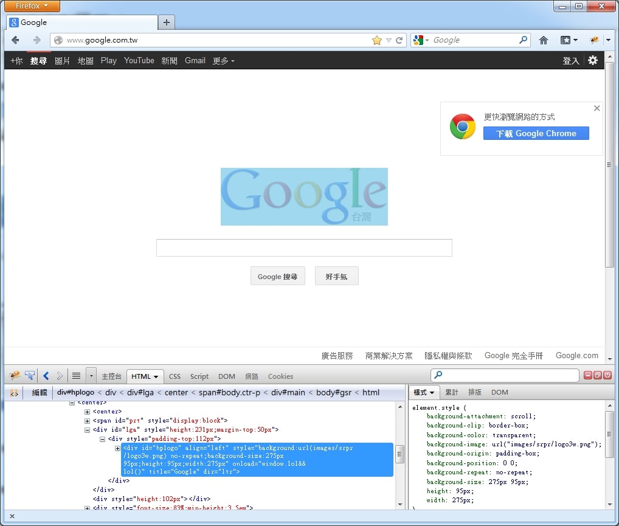Open YouTube in the Google bar
Screen dimensions: 619x526
point(139,61)
